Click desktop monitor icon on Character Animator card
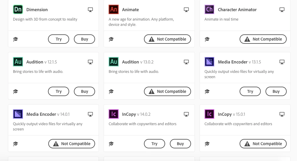 (x=282, y=10)
